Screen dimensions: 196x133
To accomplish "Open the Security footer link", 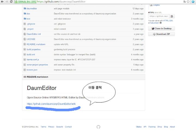I will point(60,127).
